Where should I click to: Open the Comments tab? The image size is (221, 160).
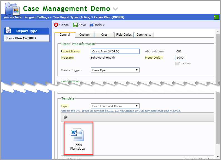[x=144, y=35]
